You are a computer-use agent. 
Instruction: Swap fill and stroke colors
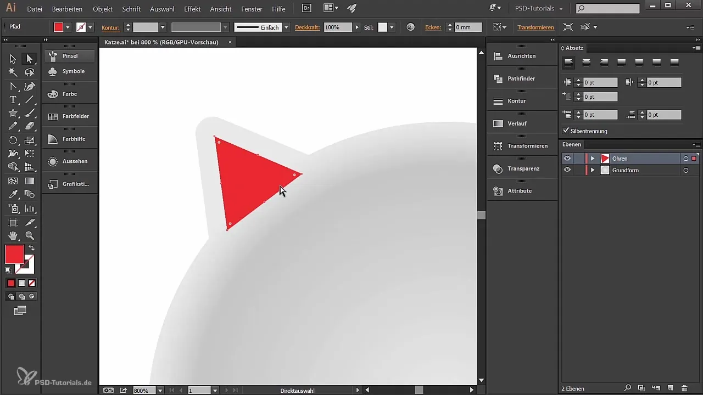pos(31,248)
